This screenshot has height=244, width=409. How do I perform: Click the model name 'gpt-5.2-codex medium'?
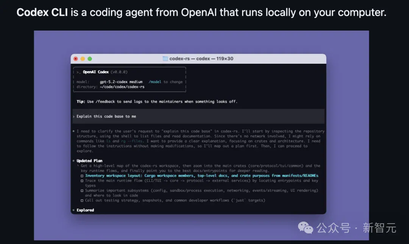(121, 82)
